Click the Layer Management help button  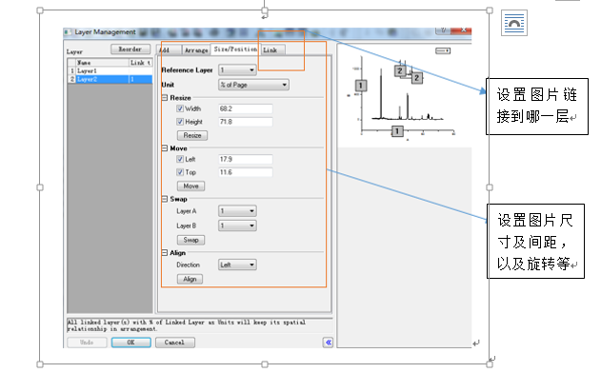pos(444,30)
